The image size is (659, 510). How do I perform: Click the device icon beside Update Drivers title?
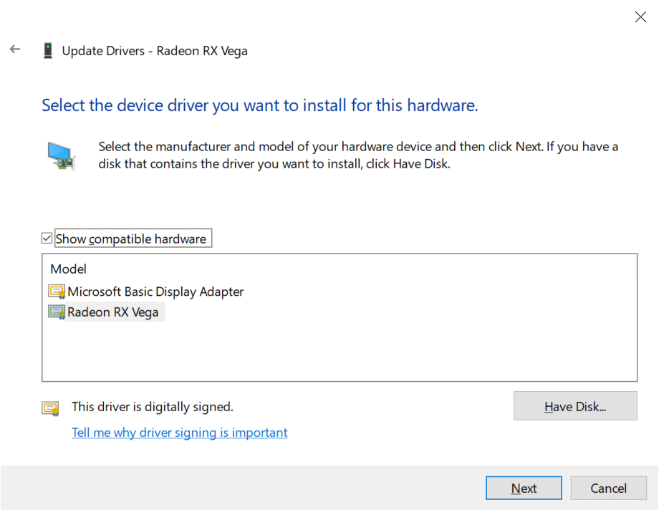tap(48, 51)
